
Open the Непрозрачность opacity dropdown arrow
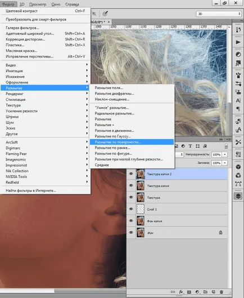click(225, 154)
